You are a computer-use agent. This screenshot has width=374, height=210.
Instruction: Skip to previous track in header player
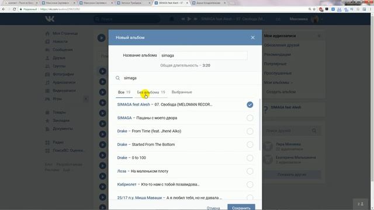183,19
